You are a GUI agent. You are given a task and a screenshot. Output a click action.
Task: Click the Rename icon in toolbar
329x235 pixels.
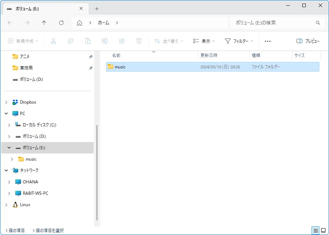pyautogui.click(x=105, y=41)
